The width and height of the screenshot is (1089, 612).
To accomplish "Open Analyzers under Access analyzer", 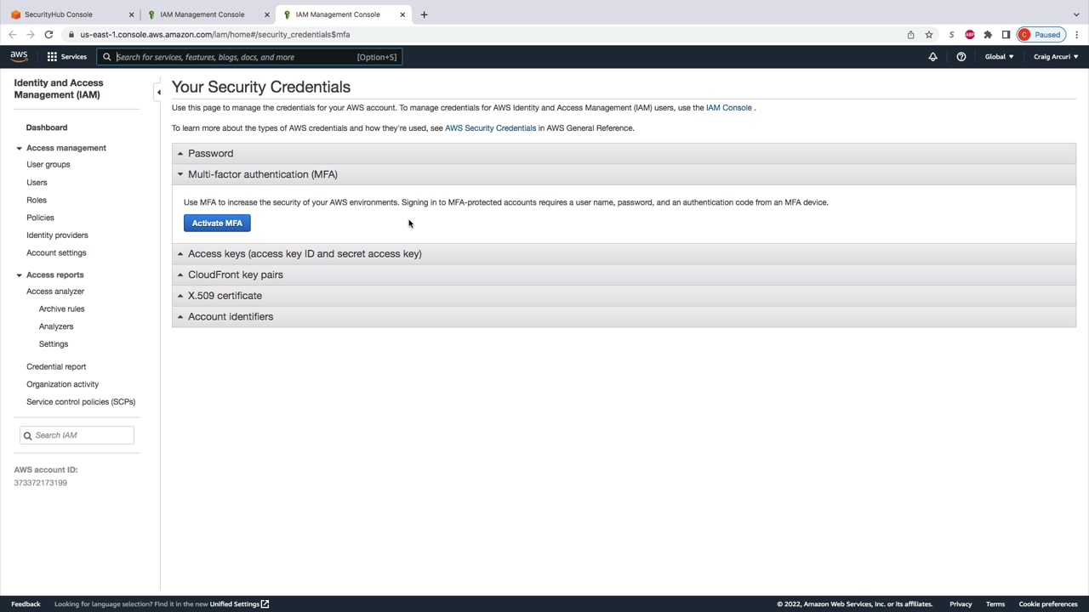I will click(56, 326).
